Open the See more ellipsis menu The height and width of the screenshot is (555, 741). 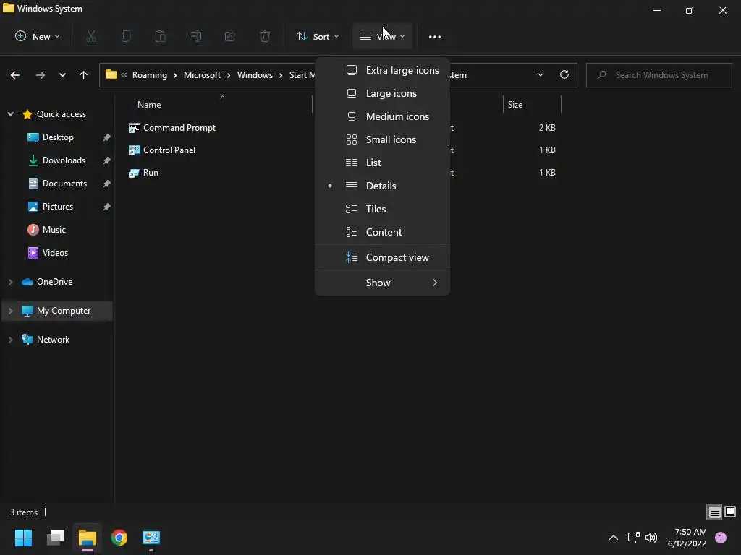coord(435,36)
